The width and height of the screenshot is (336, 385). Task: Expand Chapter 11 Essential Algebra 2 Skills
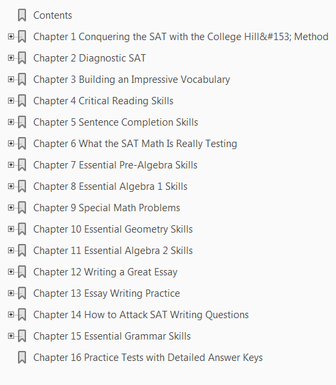pos(11,250)
